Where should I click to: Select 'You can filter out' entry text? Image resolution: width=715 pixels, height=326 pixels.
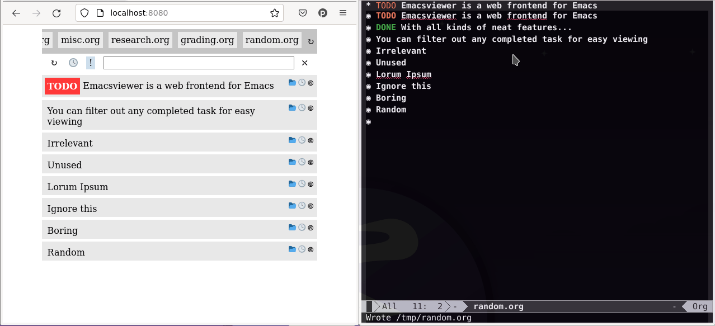point(151,116)
